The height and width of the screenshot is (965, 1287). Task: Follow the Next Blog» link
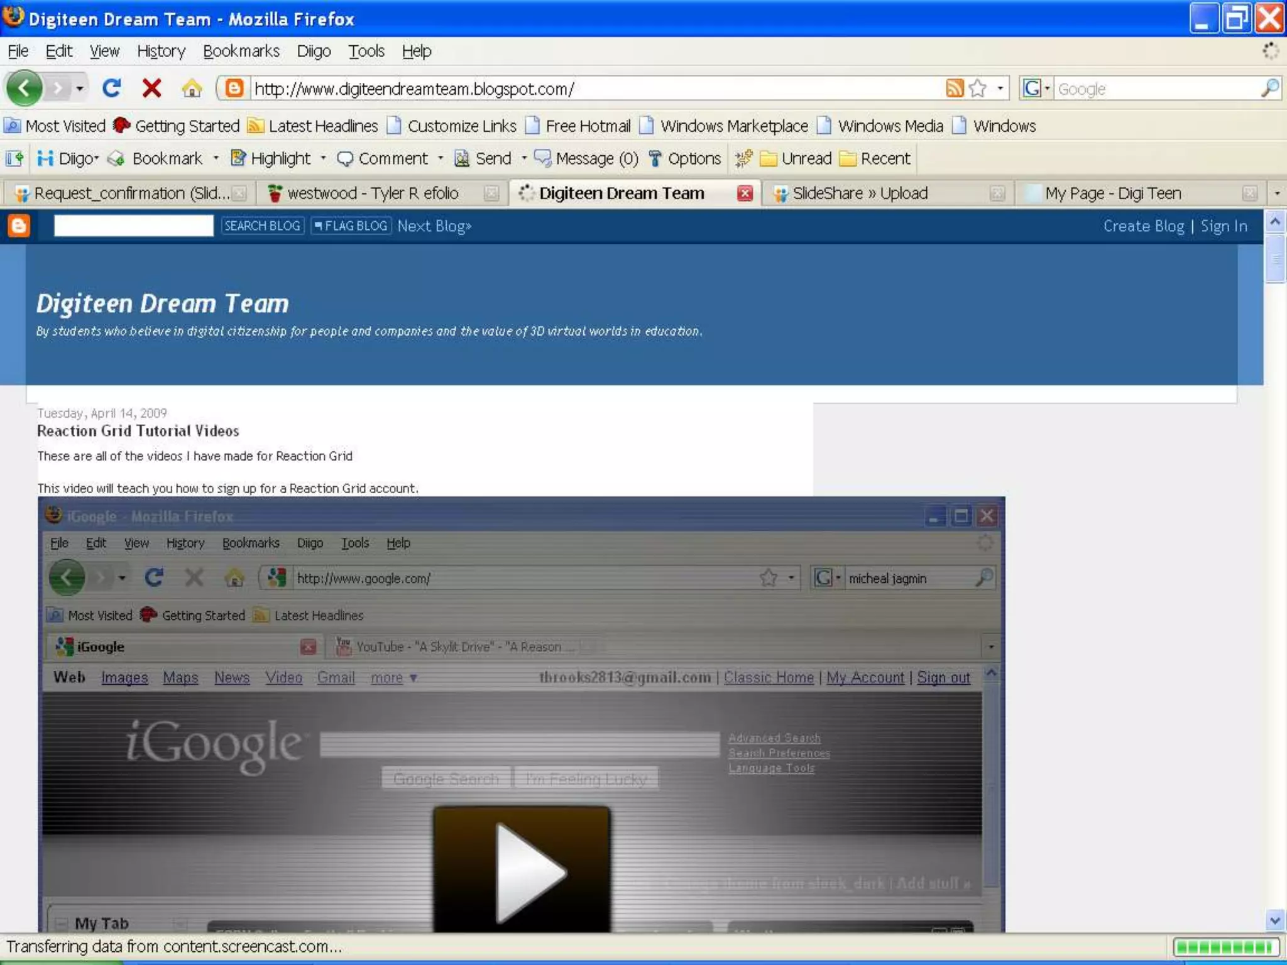coord(434,226)
